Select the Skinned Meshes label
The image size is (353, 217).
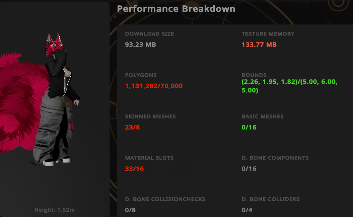coord(150,117)
